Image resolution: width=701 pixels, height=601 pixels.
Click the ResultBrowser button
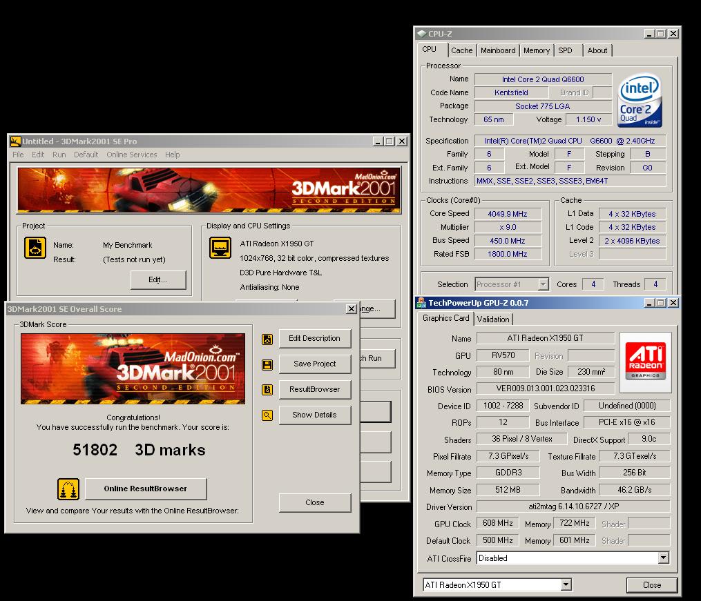(x=315, y=389)
